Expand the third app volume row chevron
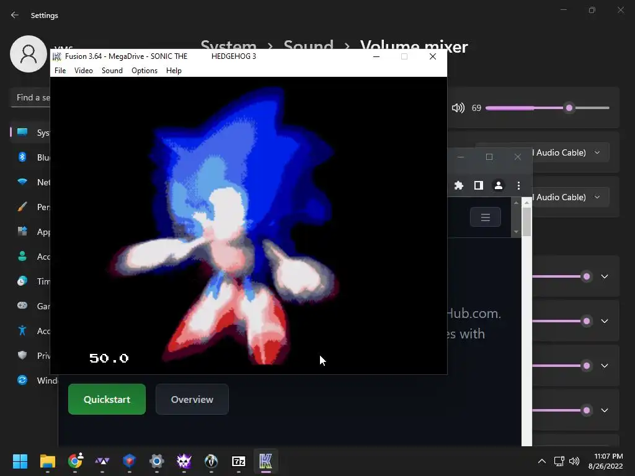The image size is (635, 476). tap(604, 366)
